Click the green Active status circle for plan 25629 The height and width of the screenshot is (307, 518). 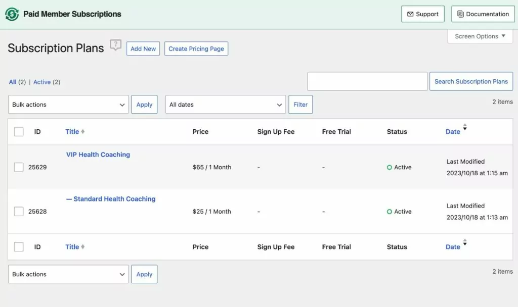(x=390, y=168)
